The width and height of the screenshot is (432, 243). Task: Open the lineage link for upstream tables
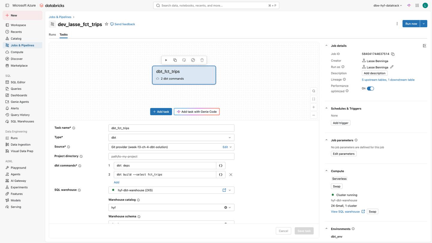pos(388,80)
